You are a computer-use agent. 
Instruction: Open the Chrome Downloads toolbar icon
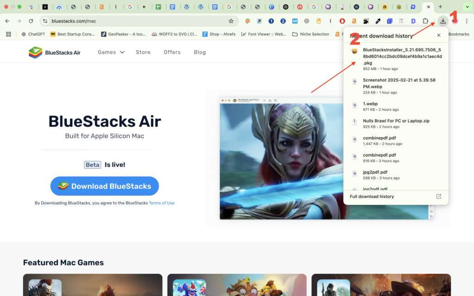(x=443, y=21)
